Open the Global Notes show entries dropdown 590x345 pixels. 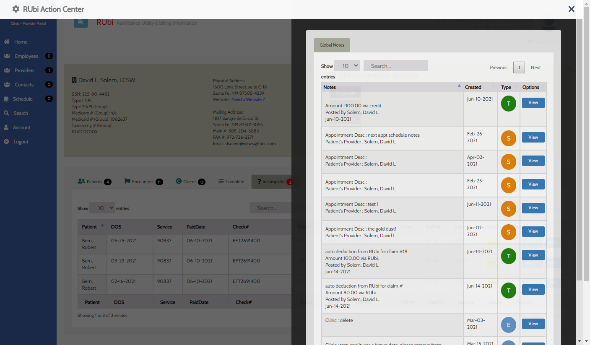[x=346, y=66]
